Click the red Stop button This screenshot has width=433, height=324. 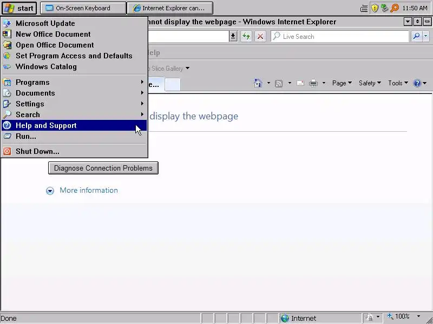[x=260, y=36]
